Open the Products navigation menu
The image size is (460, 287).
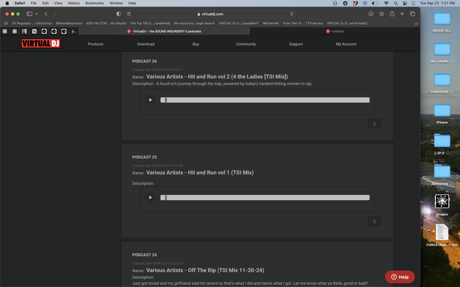(x=96, y=44)
